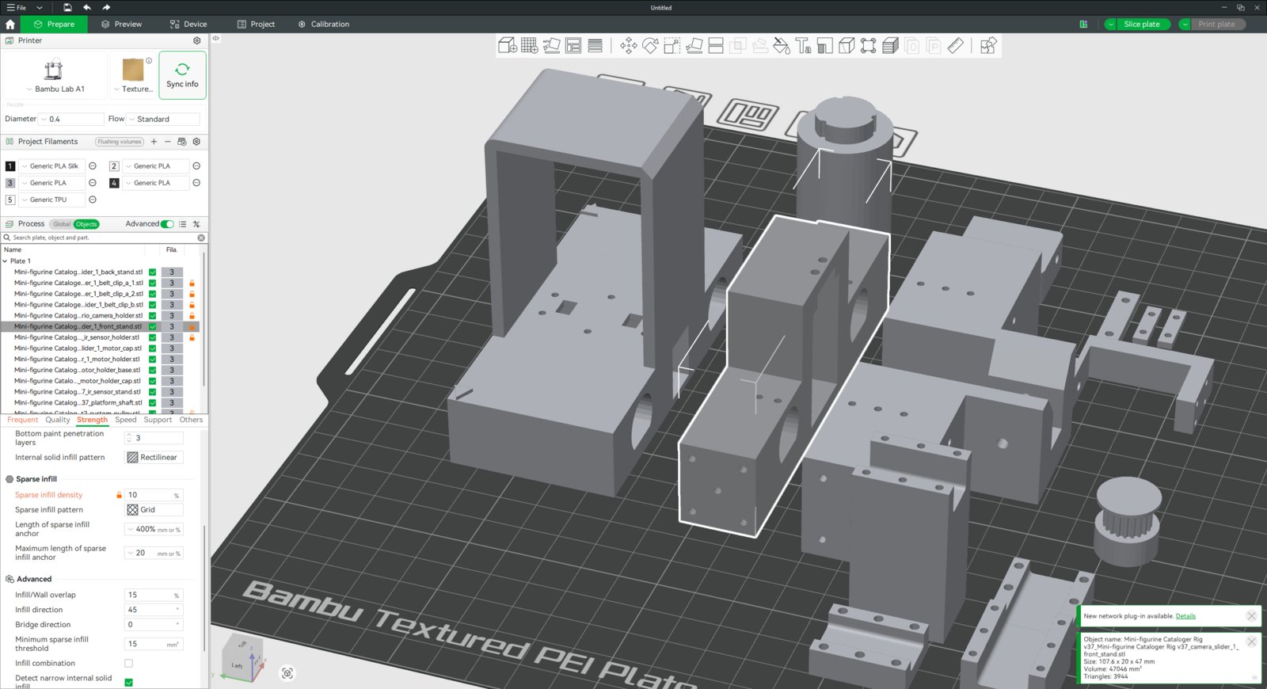Reset the 3D view camera icon
1267x689 pixels.
point(287,673)
